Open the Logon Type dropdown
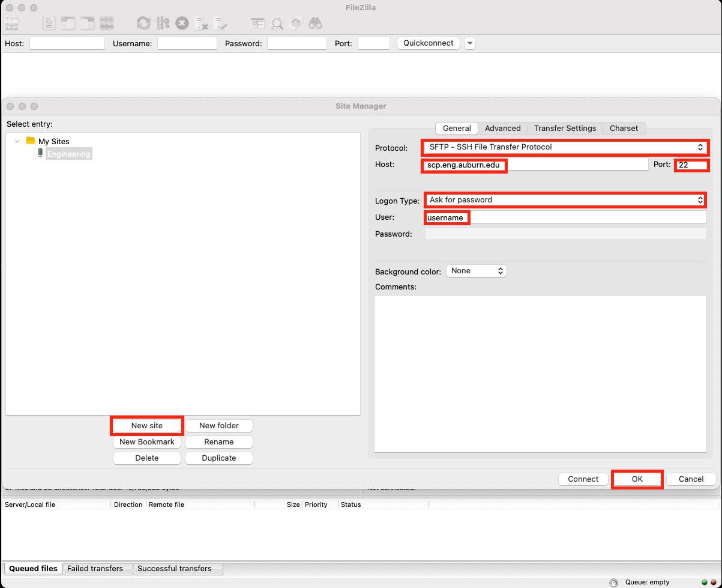 [x=564, y=200]
